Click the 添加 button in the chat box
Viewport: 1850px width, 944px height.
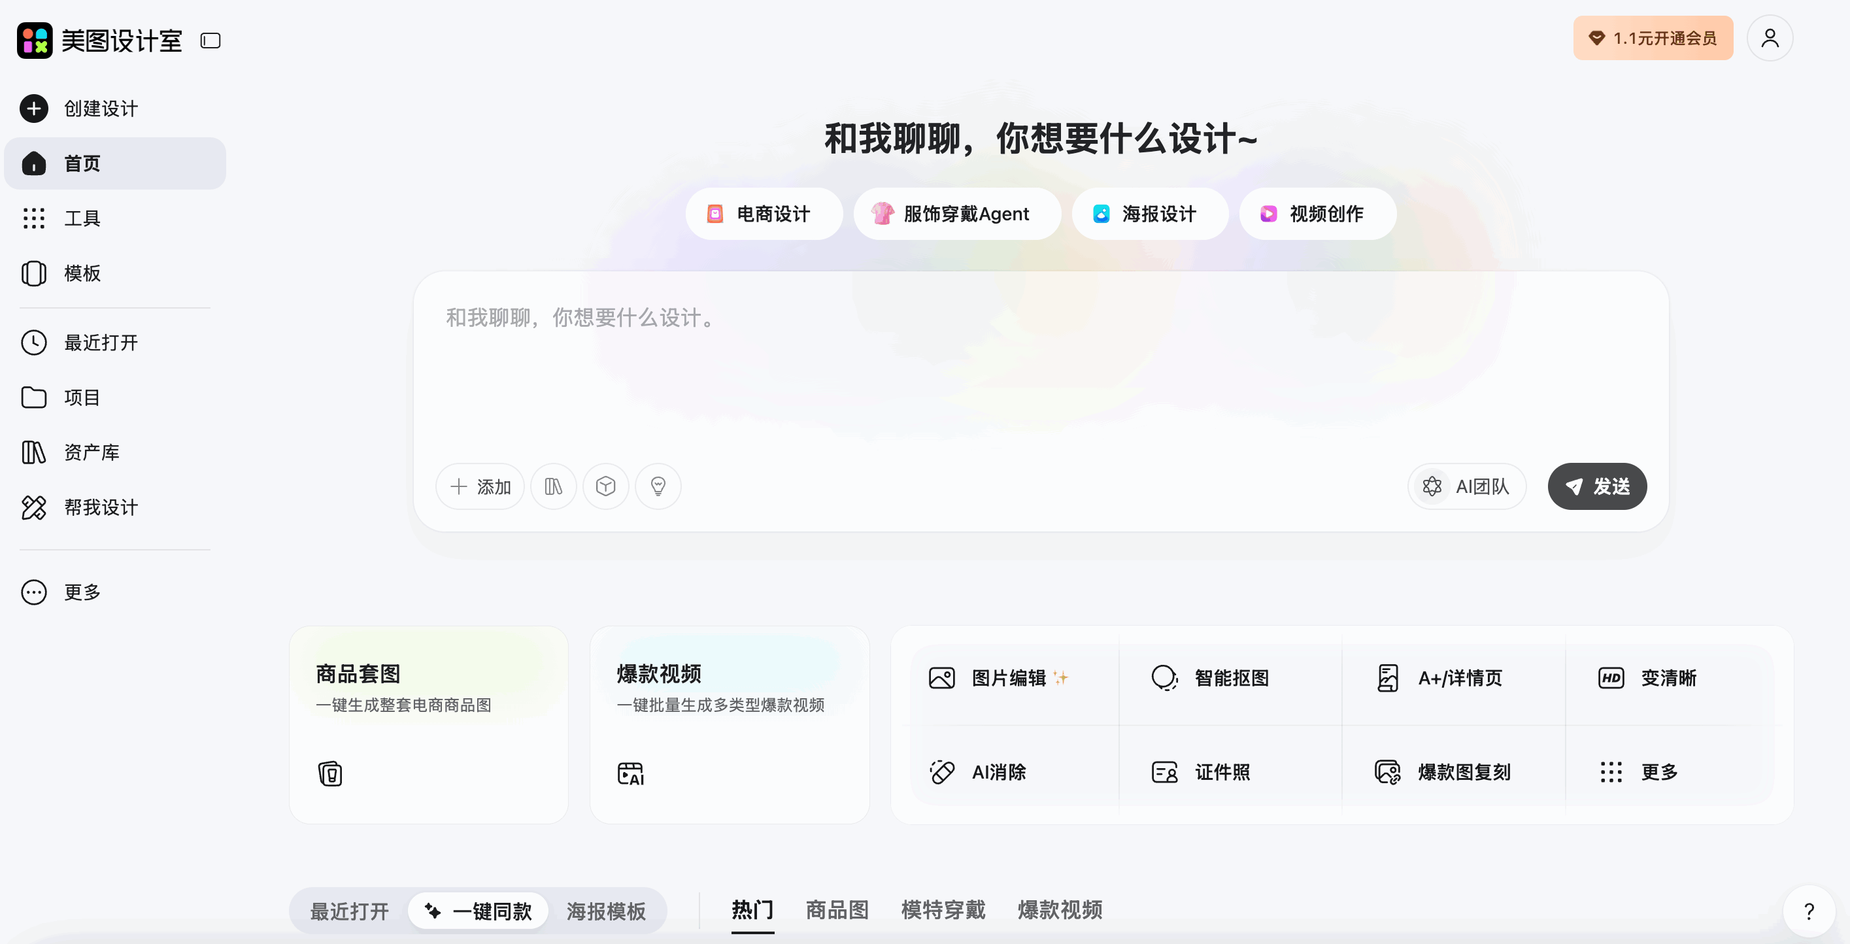pos(480,486)
